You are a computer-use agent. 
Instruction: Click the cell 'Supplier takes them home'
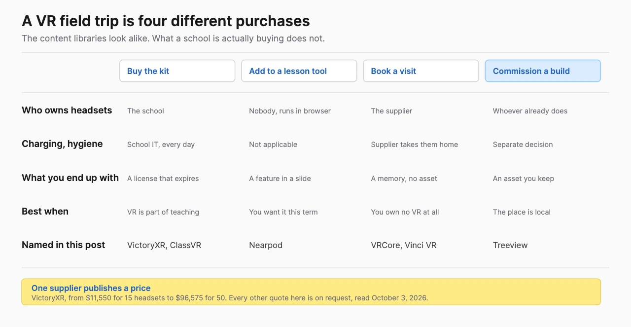[415, 145]
